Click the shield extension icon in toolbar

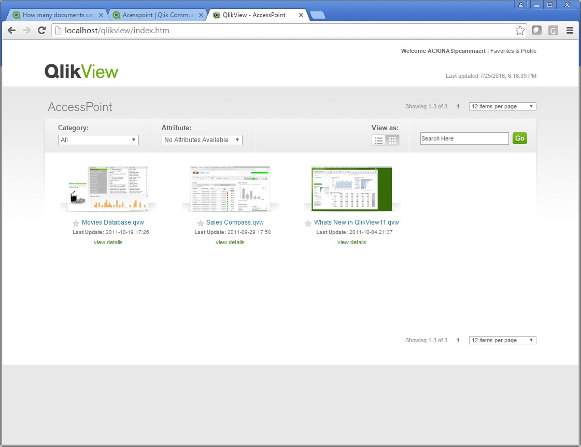pyautogui.click(x=536, y=31)
